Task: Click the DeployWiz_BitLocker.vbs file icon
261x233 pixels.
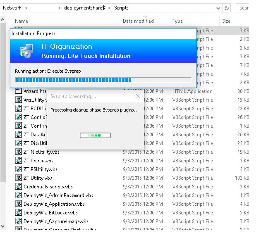Action: [19, 212]
